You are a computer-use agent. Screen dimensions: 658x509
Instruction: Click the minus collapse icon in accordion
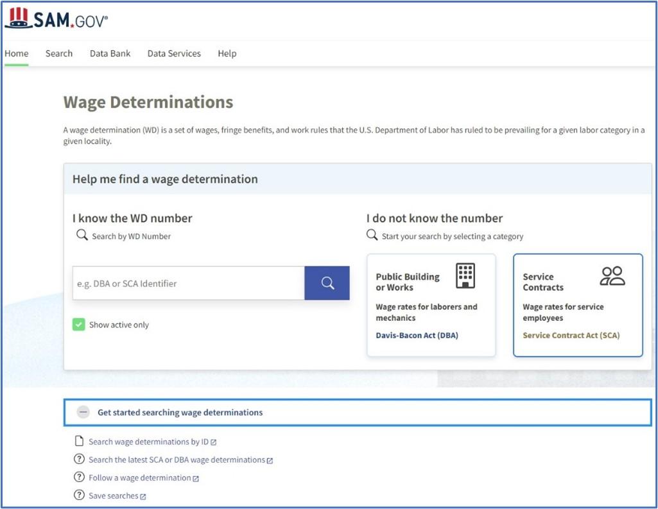point(83,413)
